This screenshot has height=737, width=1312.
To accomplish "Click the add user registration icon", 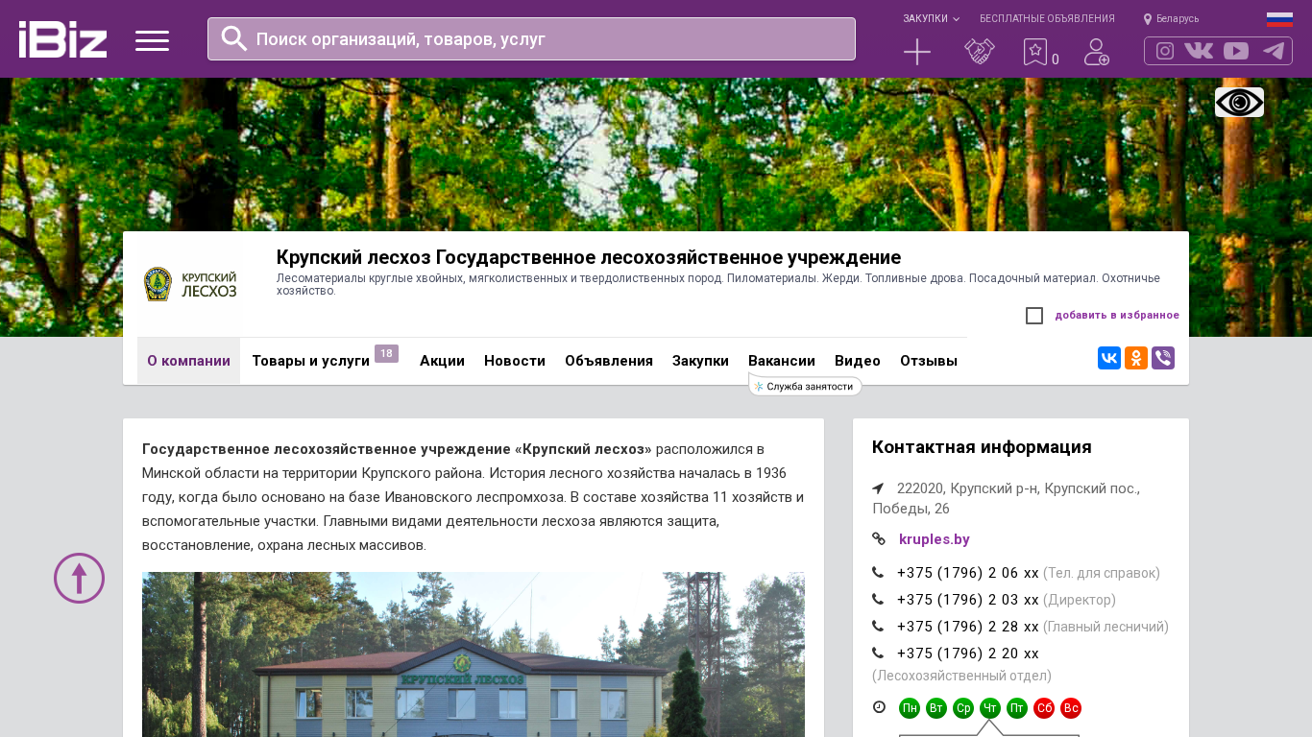I will [x=1097, y=52].
